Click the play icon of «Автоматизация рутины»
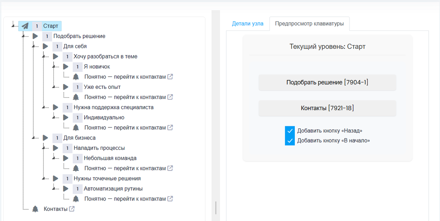This screenshot has height=221, width=440. click(x=65, y=188)
